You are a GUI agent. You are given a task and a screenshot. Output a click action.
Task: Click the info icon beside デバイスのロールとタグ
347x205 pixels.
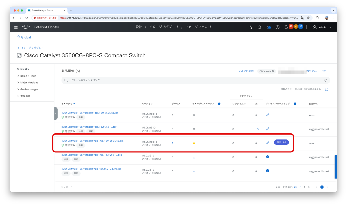[295, 103]
